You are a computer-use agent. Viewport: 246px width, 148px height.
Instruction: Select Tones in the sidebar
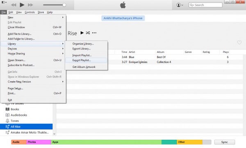pos(15,121)
